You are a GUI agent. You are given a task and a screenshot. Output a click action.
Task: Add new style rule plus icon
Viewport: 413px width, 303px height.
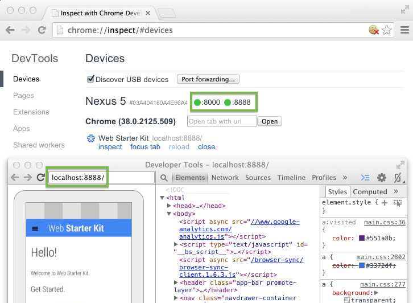(385, 203)
